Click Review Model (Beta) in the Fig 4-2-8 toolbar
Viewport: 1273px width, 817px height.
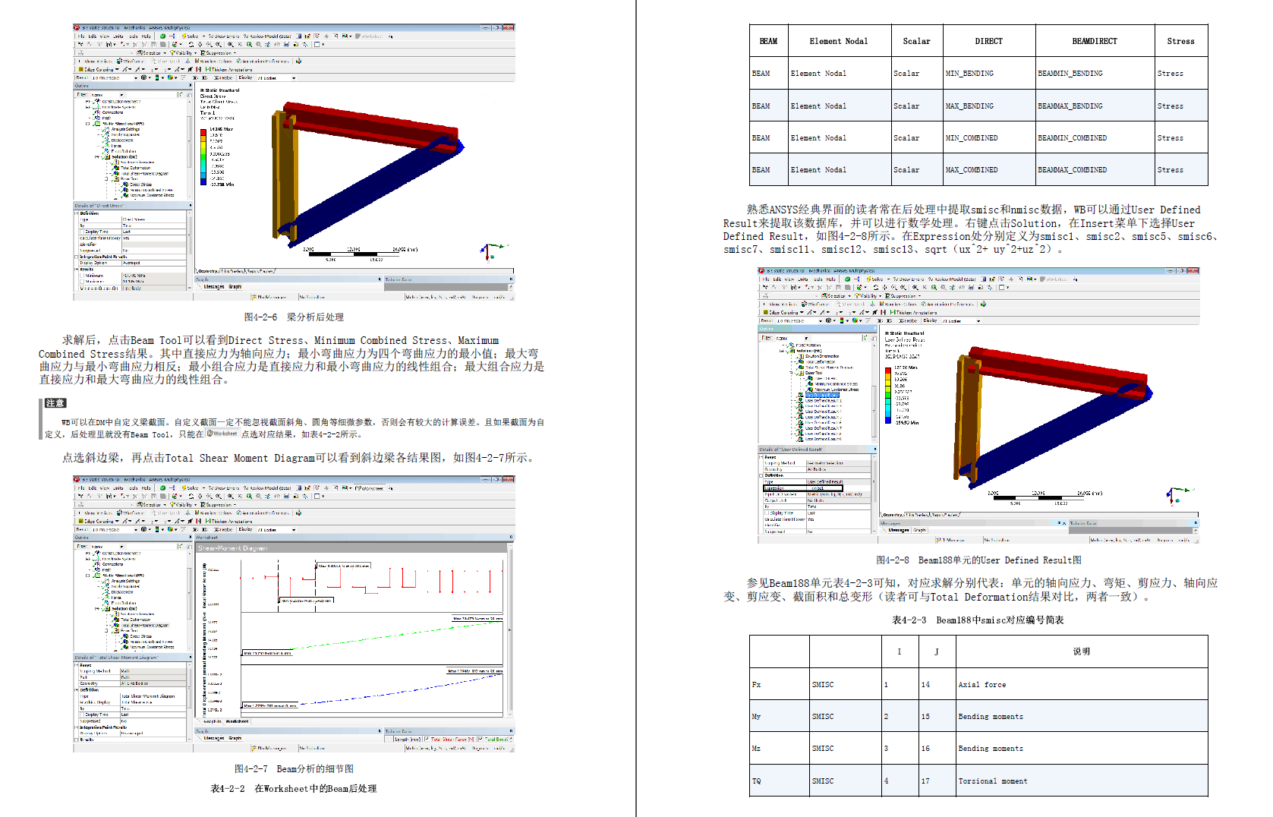(952, 279)
